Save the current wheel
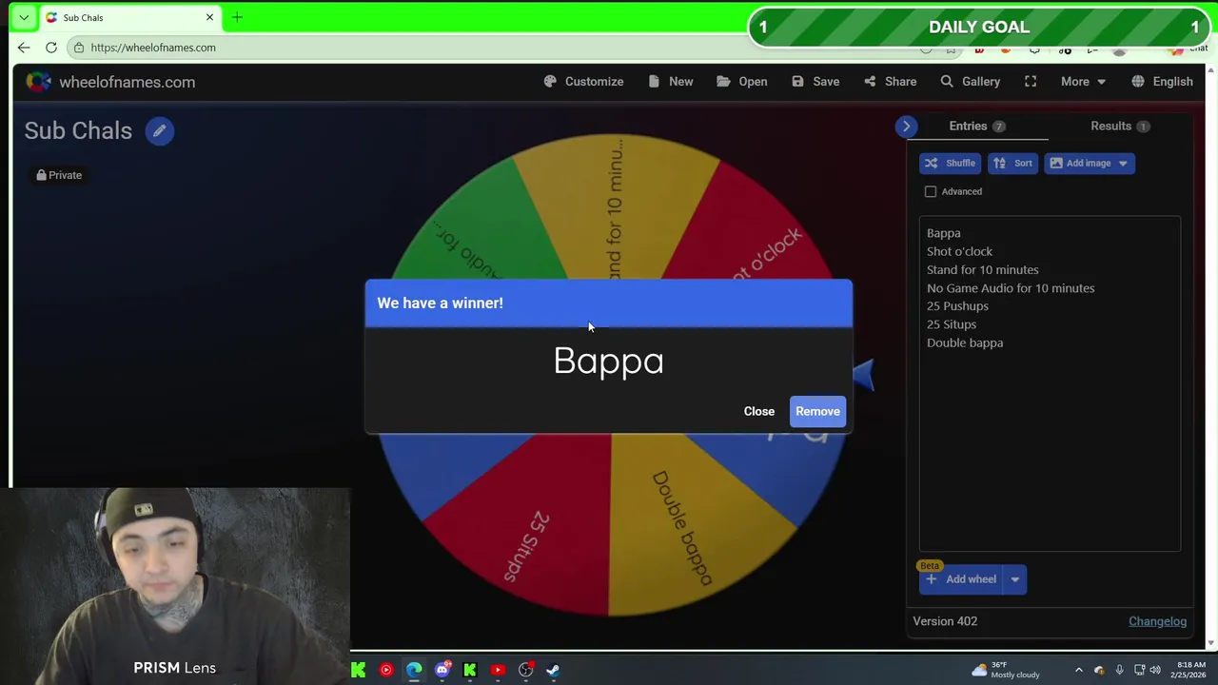1218x685 pixels. tap(815, 82)
